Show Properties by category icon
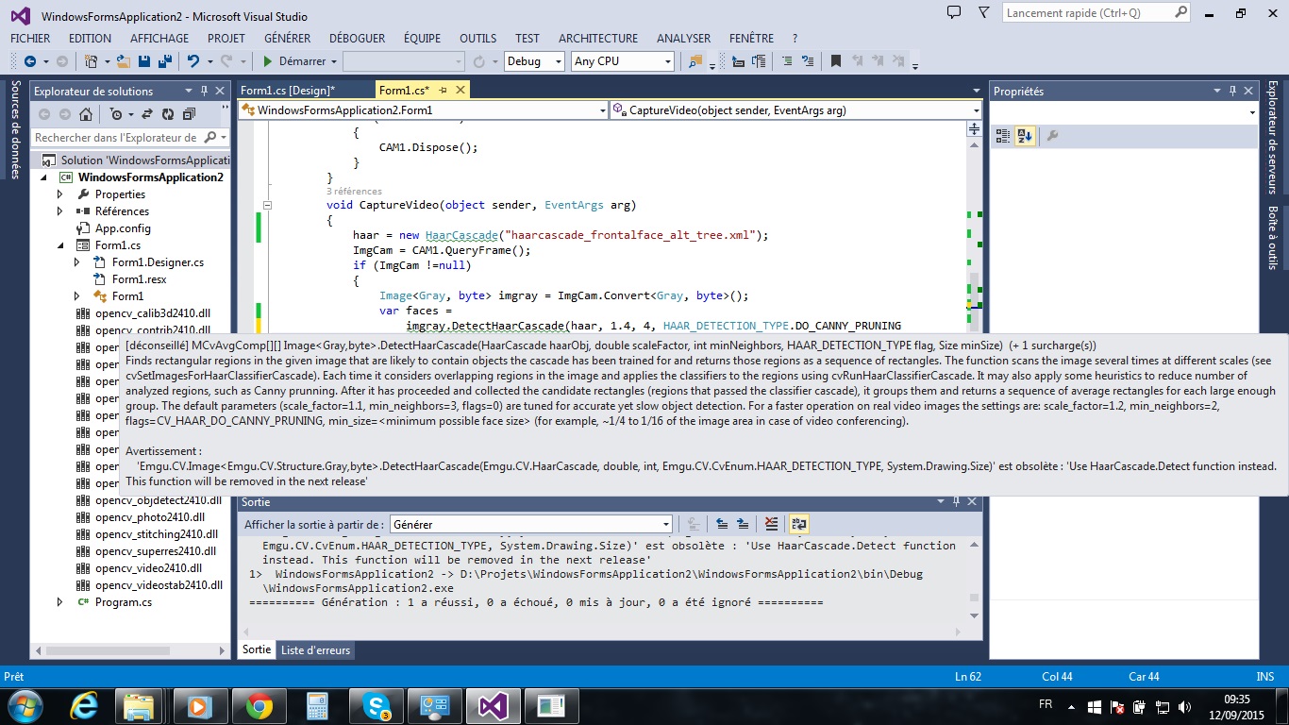Screen dimensions: 1289x725 (1003, 136)
